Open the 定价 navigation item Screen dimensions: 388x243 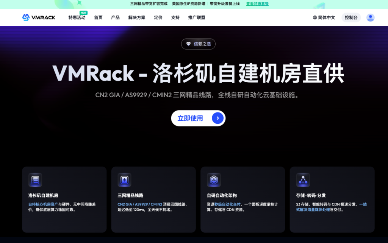pyautogui.click(x=158, y=17)
